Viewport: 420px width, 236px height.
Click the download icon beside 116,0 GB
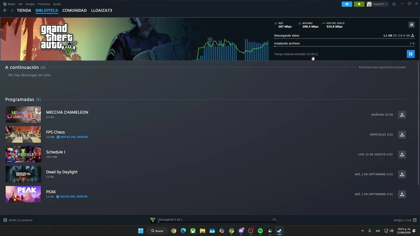[x=412, y=35]
